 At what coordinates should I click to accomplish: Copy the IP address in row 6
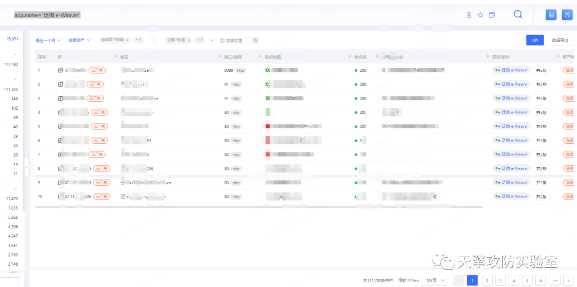click(61, 141)
